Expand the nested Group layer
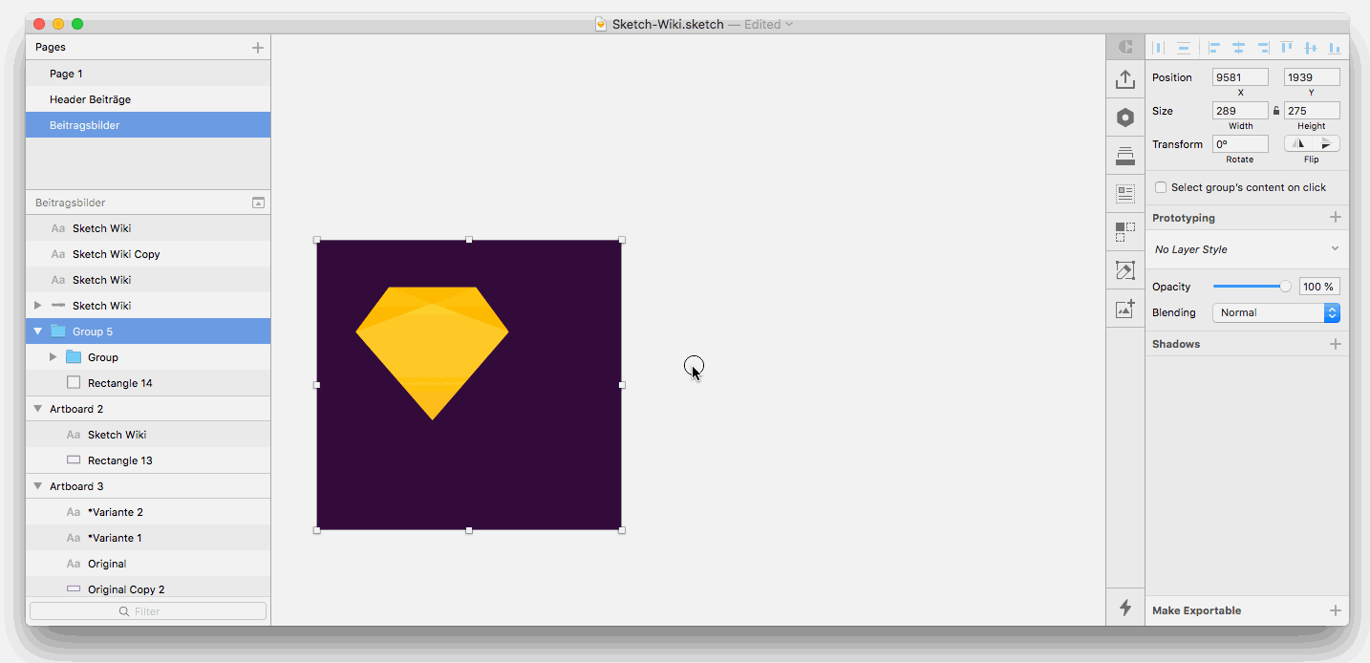 (x=54, y=357)
